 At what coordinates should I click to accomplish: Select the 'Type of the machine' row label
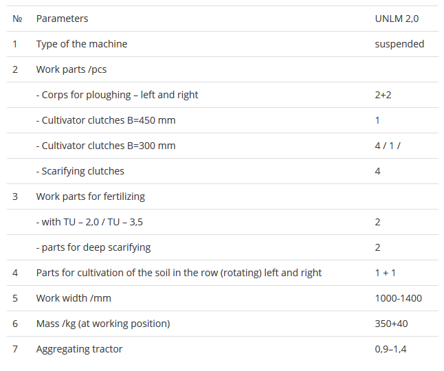82,44
